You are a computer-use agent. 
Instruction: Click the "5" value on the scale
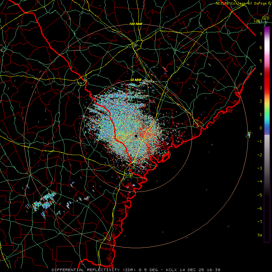[x=261, y=61]
